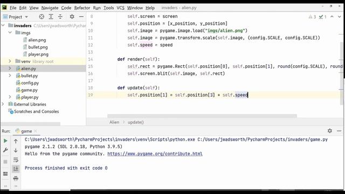Close the game run tab
Screen dimensions: 345x194
(x=36, y=131)
